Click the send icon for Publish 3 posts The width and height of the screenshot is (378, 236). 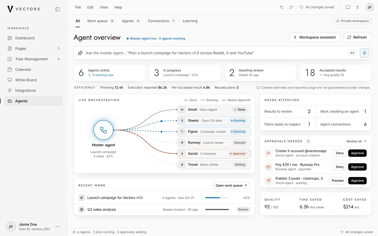(268, 181)
